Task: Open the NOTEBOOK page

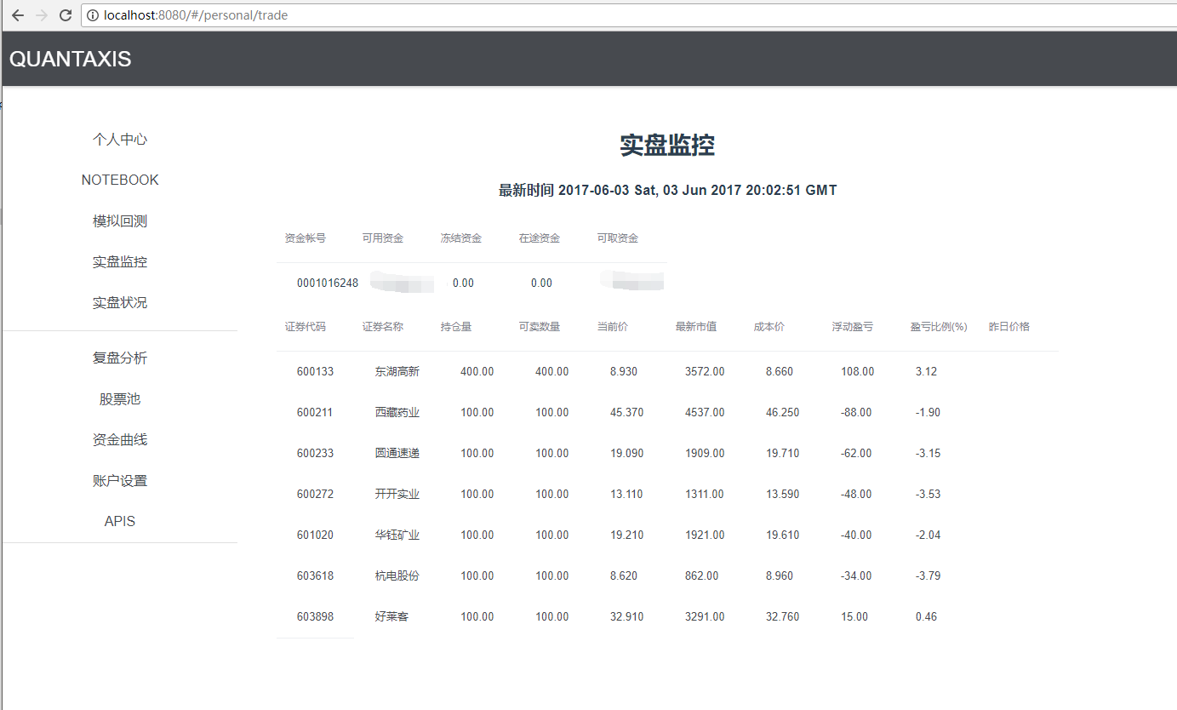Action: tap(119, 180)
